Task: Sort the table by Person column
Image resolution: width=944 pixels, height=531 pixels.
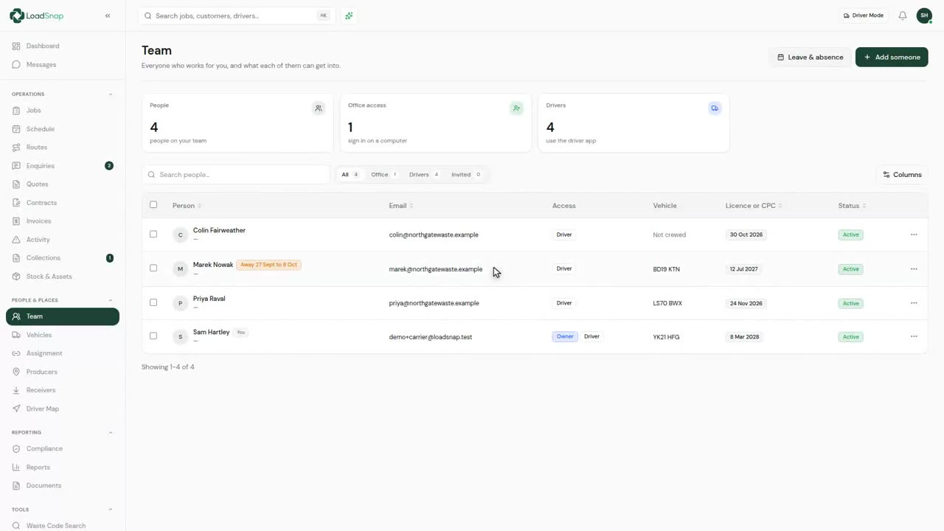Action: point(187,206)
